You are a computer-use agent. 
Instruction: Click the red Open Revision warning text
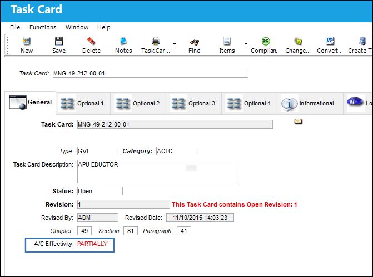pyautogui.click(x=235, y=204)
